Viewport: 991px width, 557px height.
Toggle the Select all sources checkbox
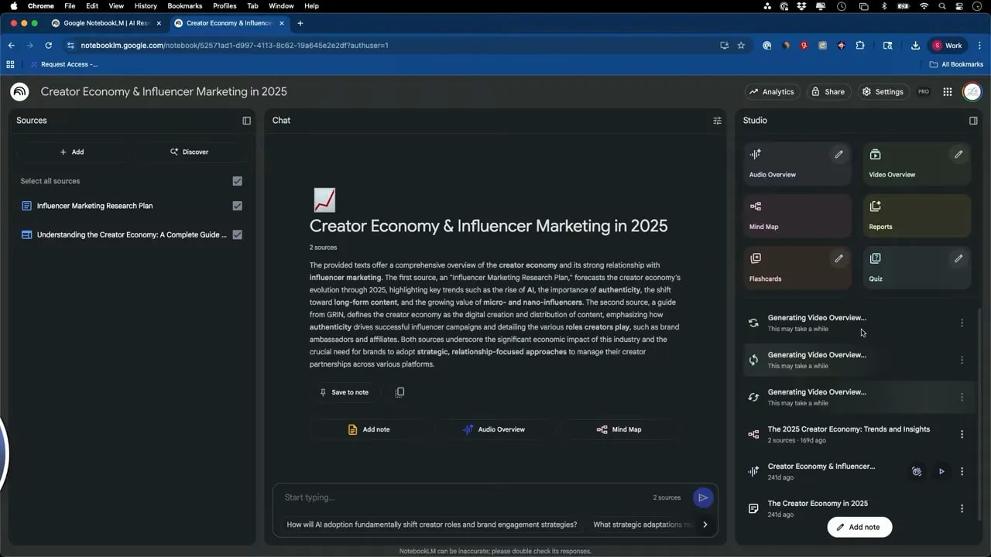(236, 180)
